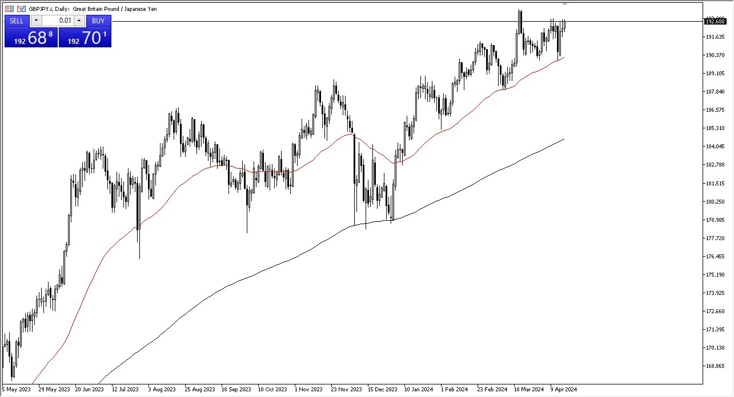This screenshot has width=734, height=397.
Task: Click the GBPJPY.i chart title text
Action: click(40, 9)
